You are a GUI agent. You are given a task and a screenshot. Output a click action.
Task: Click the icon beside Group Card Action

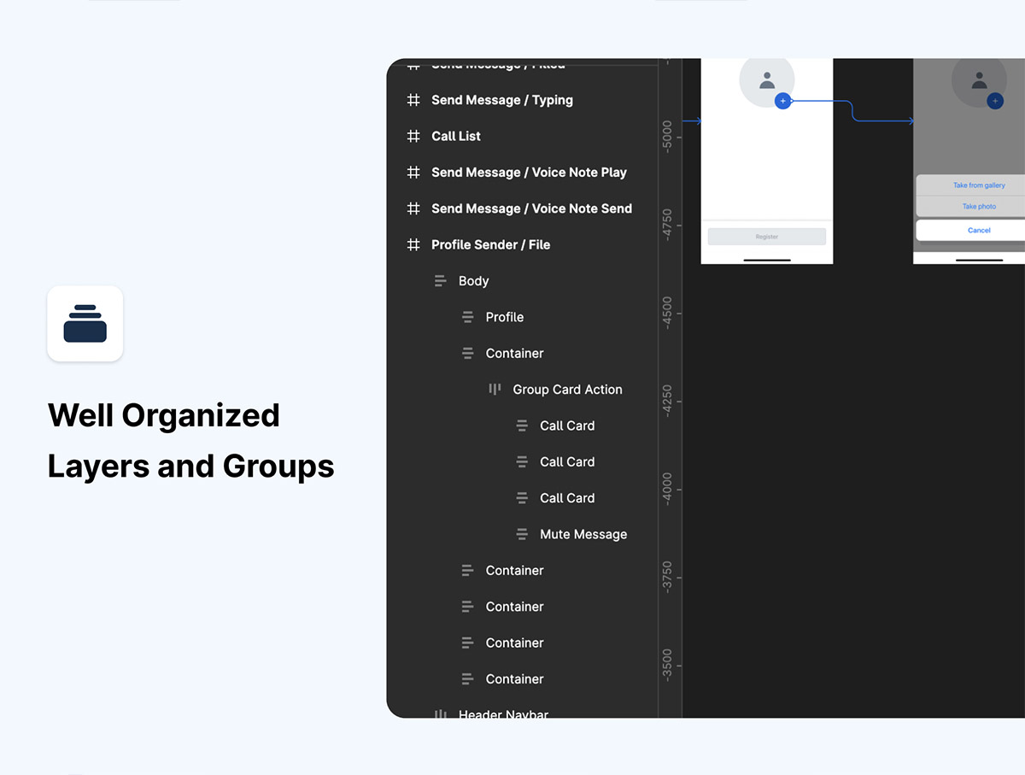495,389
